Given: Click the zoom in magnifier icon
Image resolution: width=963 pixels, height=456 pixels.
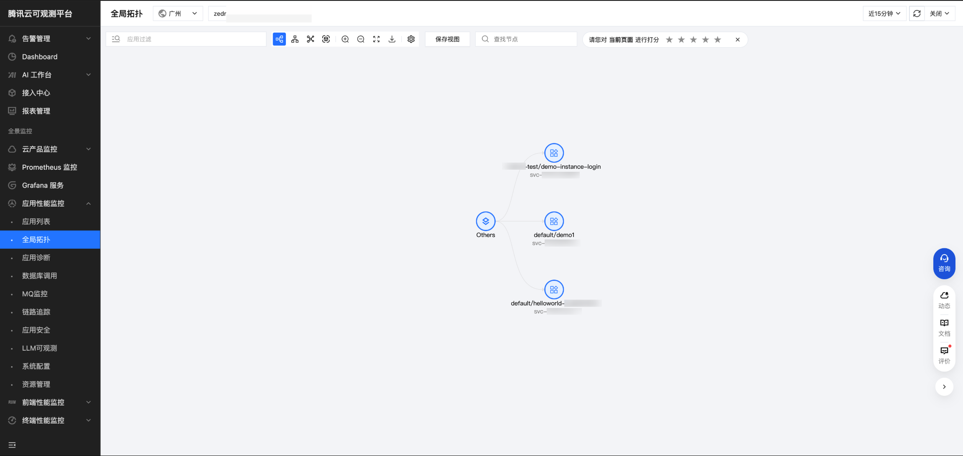Looking at the screenshot, I should 345,39.
